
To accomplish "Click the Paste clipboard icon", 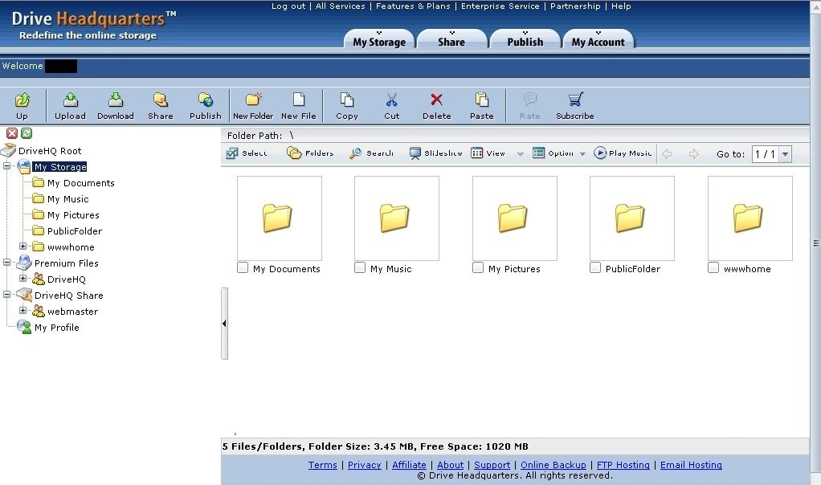I will click(x=482, y=100).
